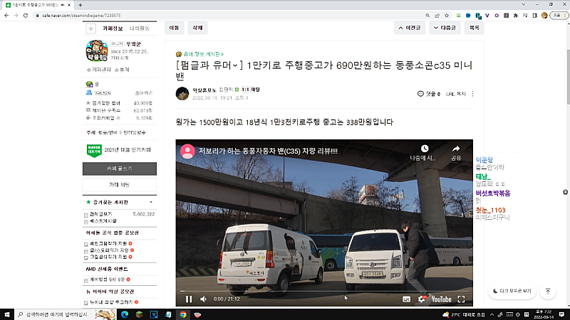The height and width of the screenshot is (320, 570).
Task: Click the 목록 (list) button
Action: coord(474,28)
